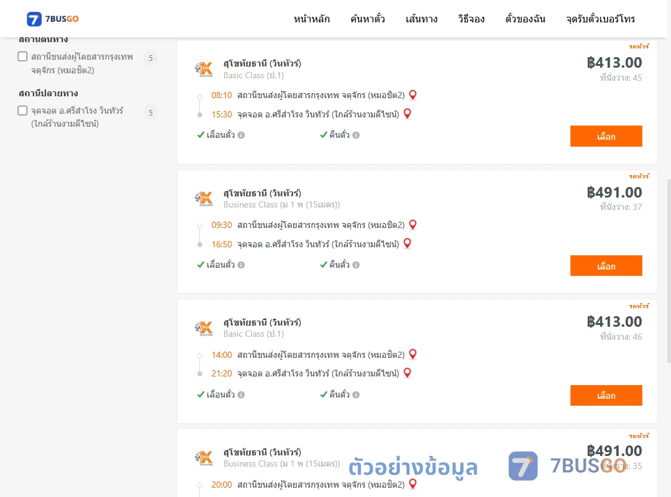
Task: Click the 7BUSGO logo in header
Action: pos(53,19)
